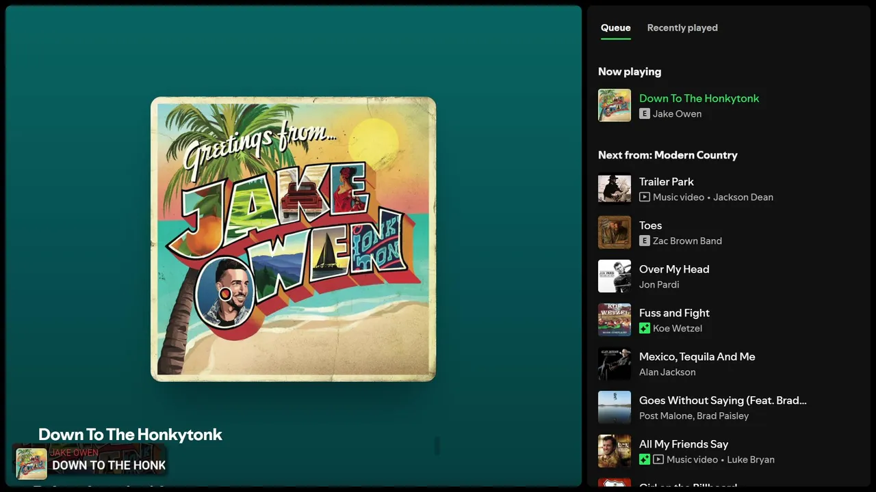Screen dimensions: 876x492
Task: Click the Mexico, Tequila And Me thumbnail
Action: (615, 364)
